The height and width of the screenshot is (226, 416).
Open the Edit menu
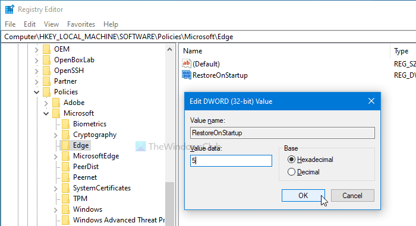(x=30, y=24)
